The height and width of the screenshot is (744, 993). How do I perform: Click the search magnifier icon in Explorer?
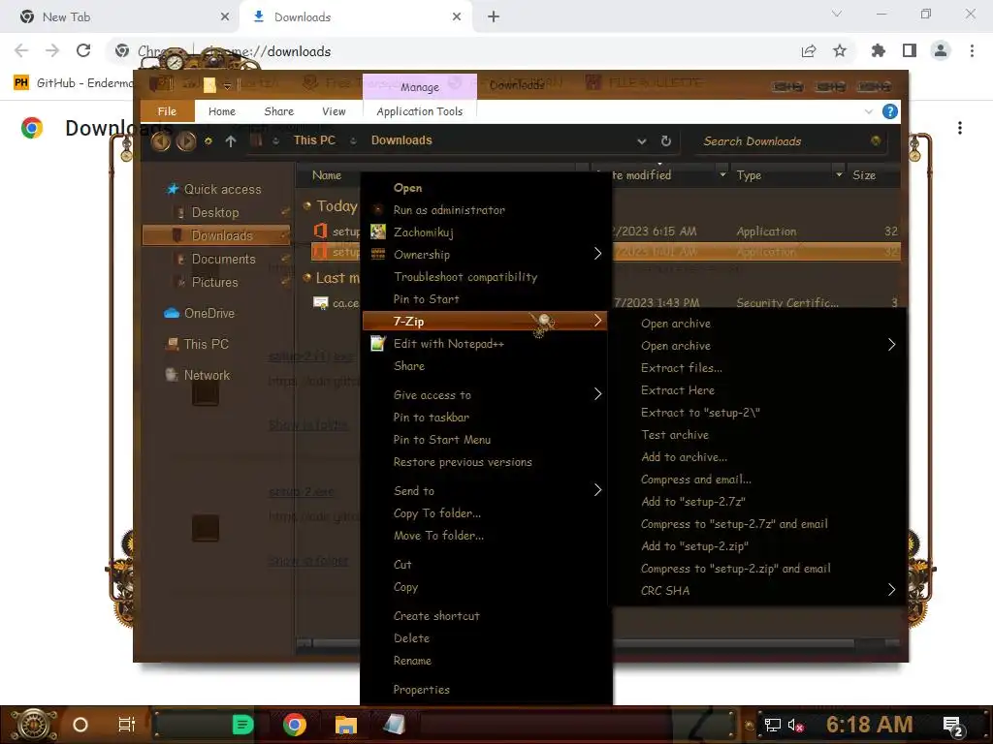pyautogui.click(x=876, y=140)
